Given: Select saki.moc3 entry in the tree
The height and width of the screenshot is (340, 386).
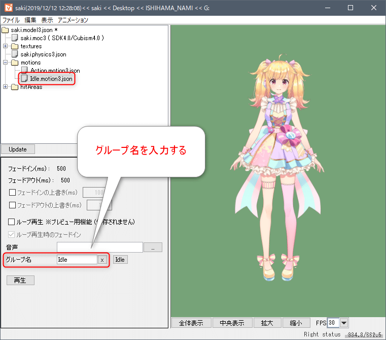Looking at the screenshot, I should [x=62, y=38].
